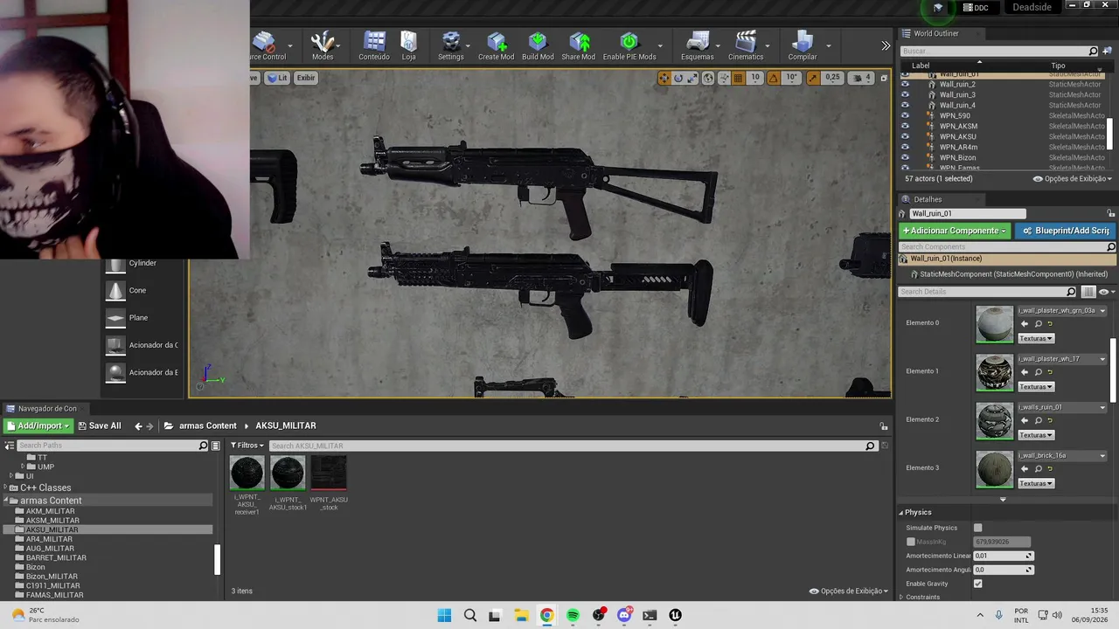The width and height of the screenshot is (1119, 629).
Task: Open the Filtros dropdown
Action: coord(248,446)
